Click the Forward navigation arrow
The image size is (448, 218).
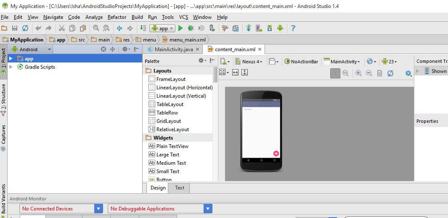130,28
